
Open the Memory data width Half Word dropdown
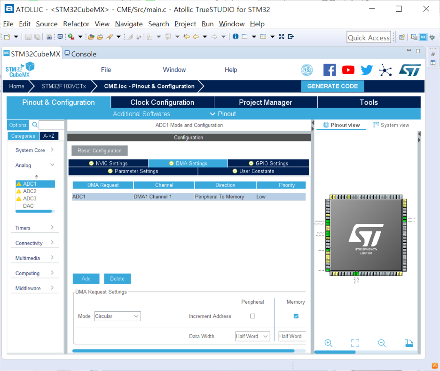tap(292, 336)
